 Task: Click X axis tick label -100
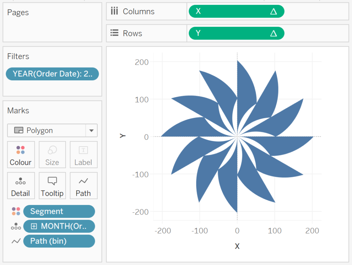click(200, 231)
